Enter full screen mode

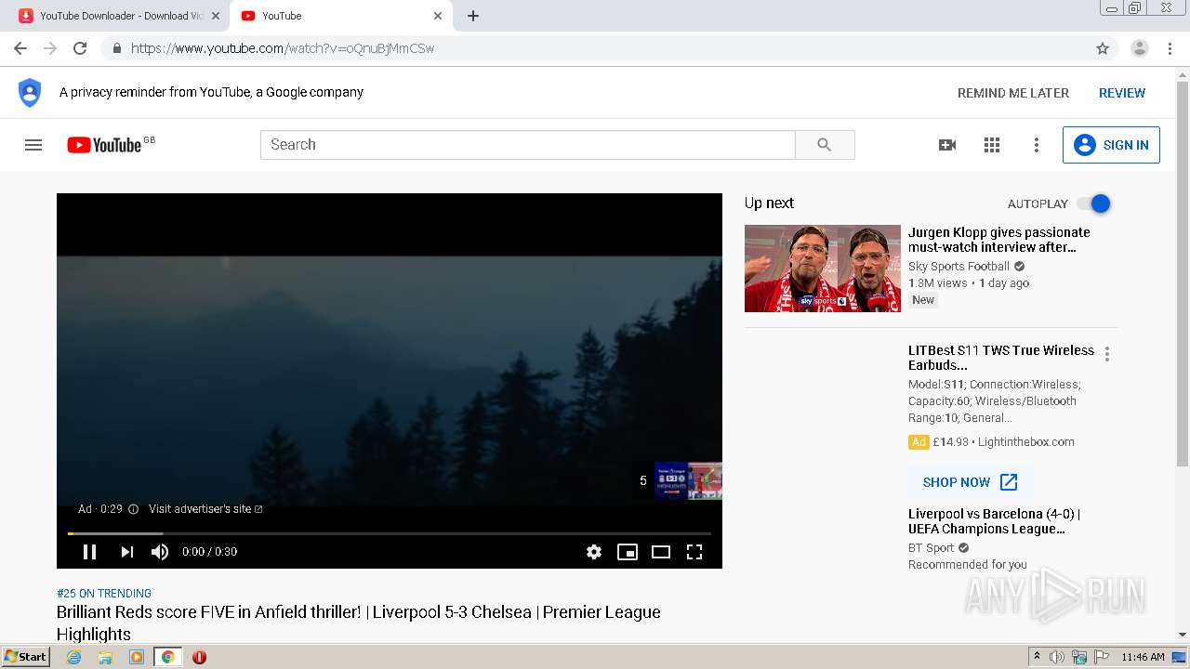pyautogui.click(x=694, y=552)
